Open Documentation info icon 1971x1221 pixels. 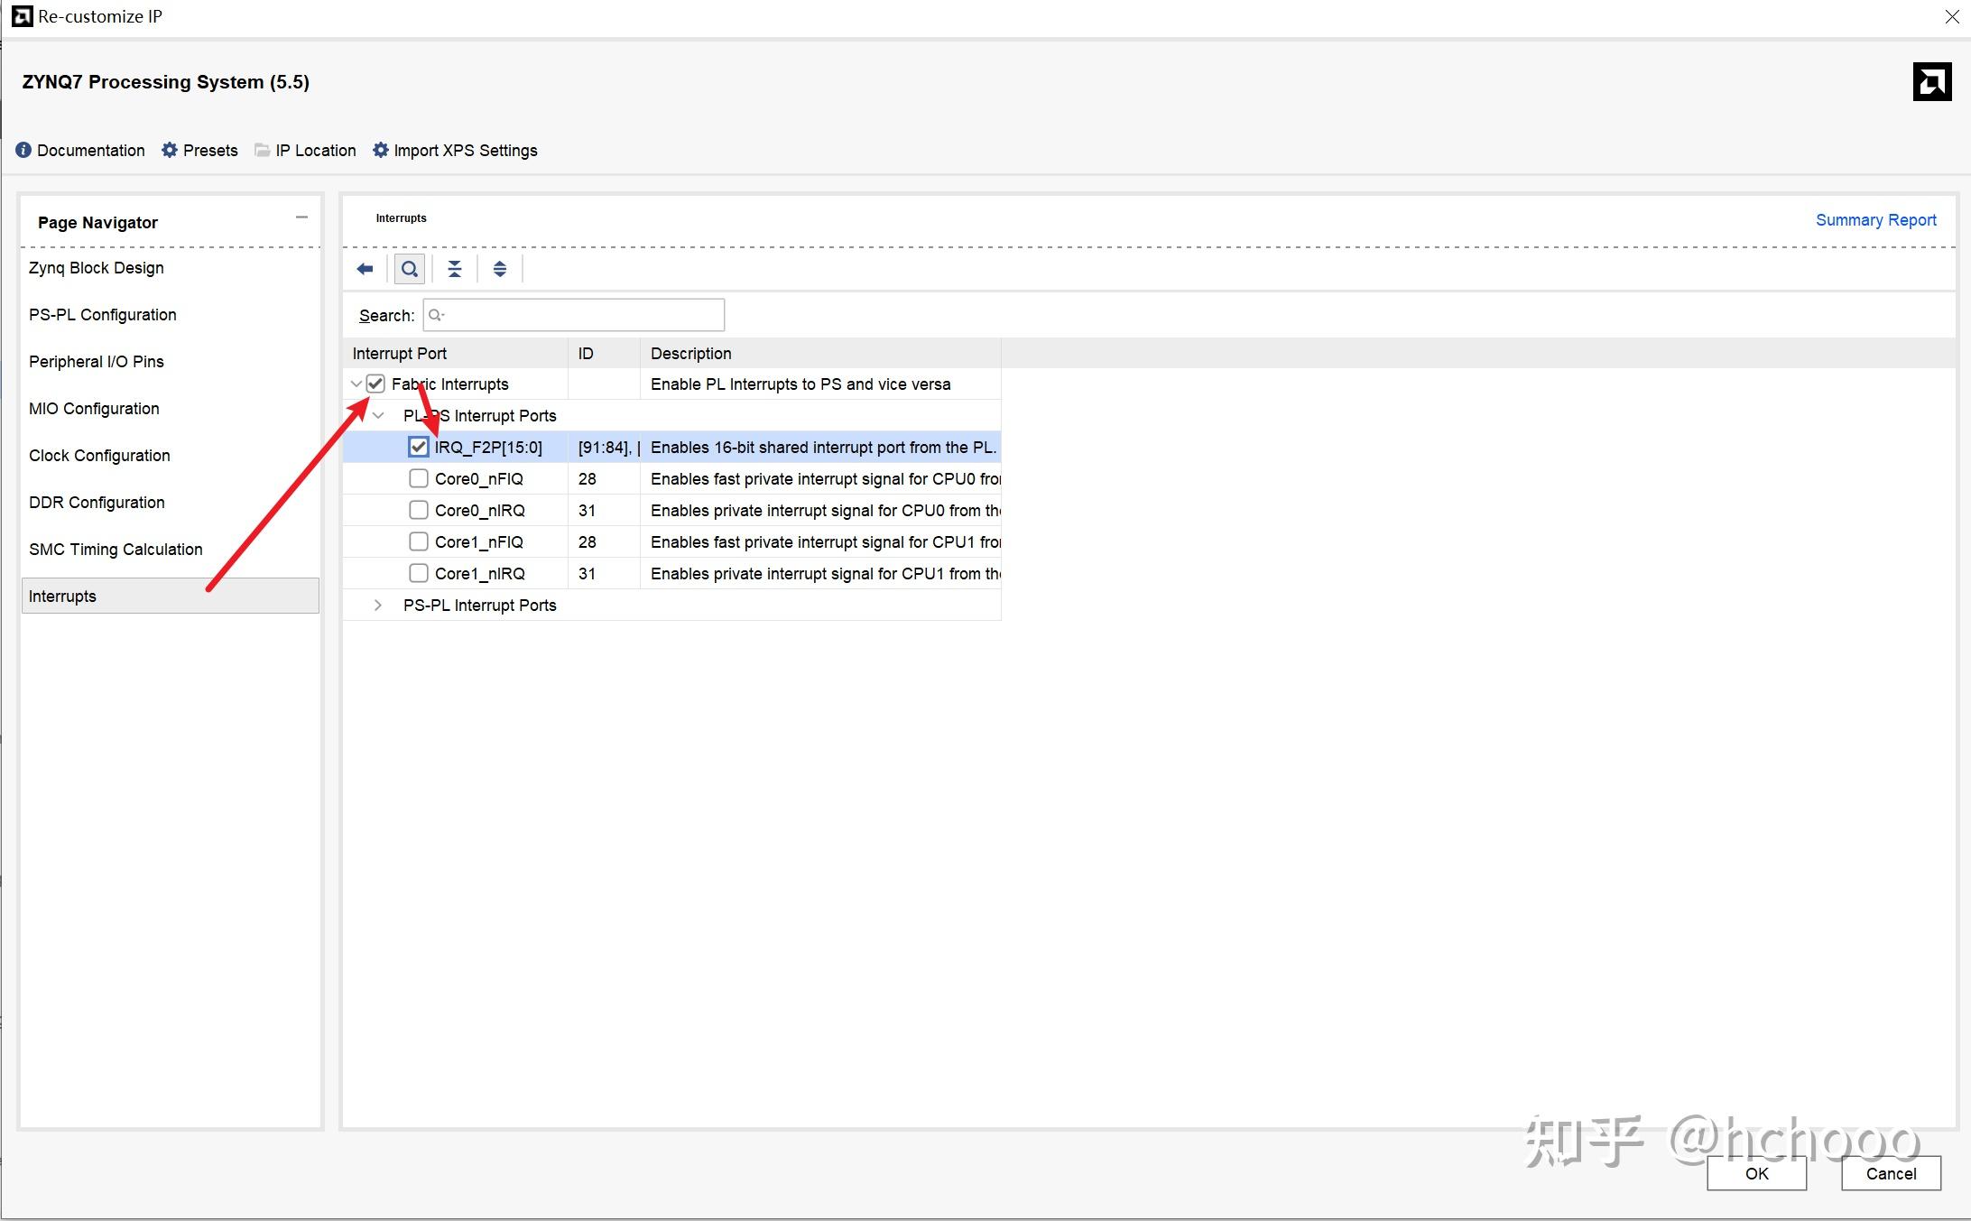pos(23,150)
